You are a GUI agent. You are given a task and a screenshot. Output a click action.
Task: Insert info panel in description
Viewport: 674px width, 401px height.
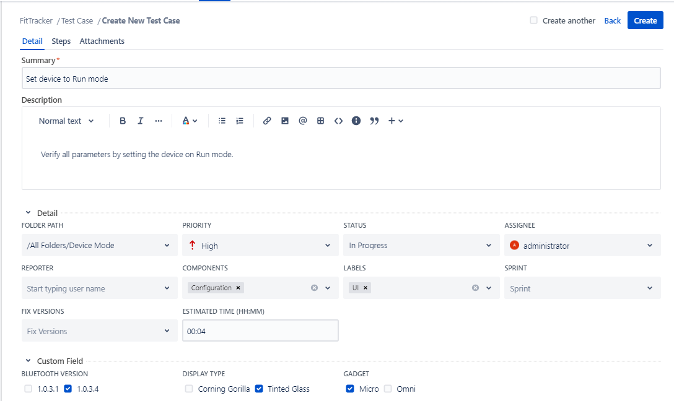point(356,121)
